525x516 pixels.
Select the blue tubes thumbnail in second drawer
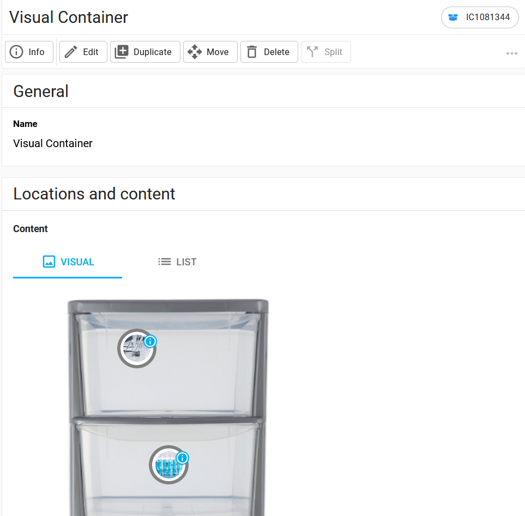coord(168,465)
